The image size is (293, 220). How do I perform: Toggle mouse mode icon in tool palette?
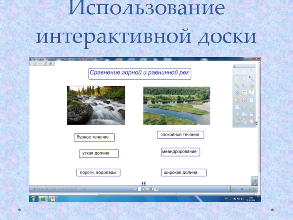pos(251,72)
